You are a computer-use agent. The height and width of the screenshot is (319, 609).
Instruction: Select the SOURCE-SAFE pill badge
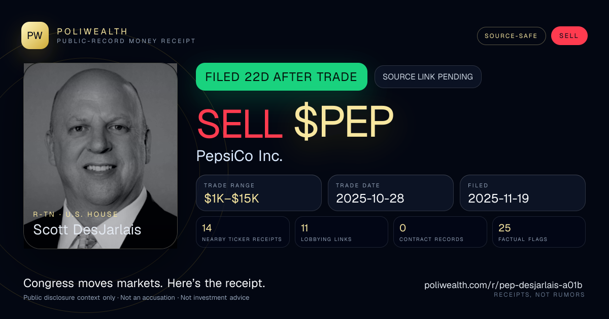(x=511, y=36)
